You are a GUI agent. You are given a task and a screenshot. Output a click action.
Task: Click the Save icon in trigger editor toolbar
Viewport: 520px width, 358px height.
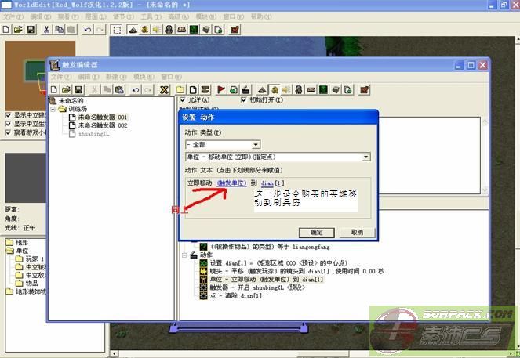coord(80,90)
